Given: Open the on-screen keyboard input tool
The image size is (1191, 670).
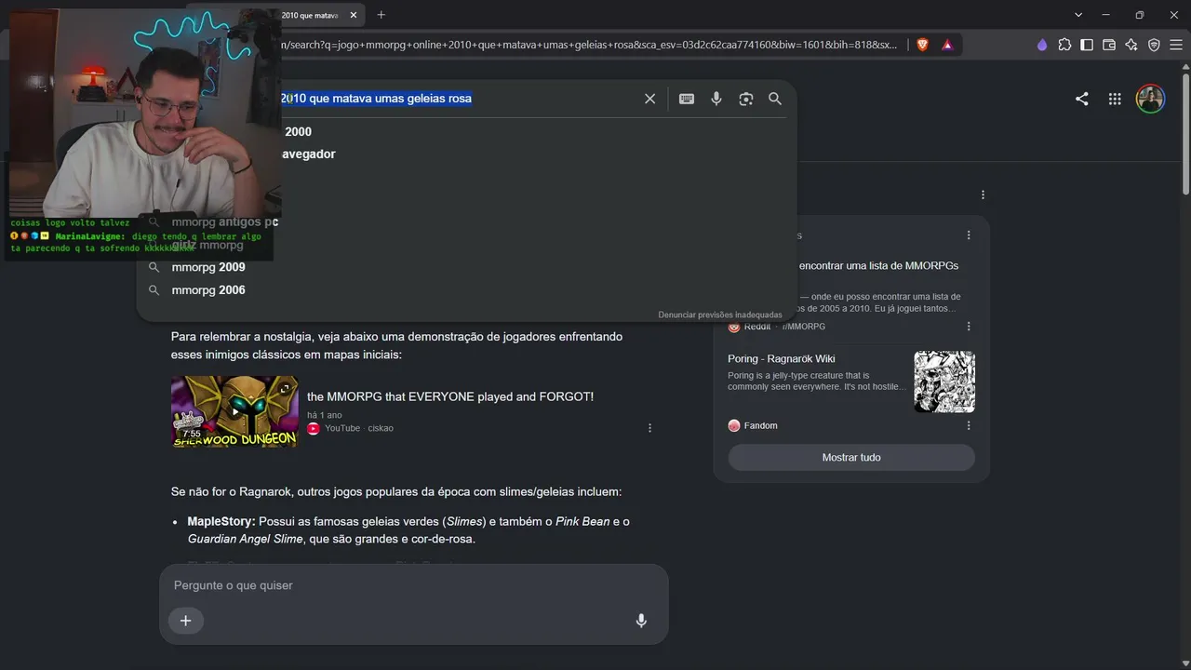Looking at the screenshot, I should 687,99.
